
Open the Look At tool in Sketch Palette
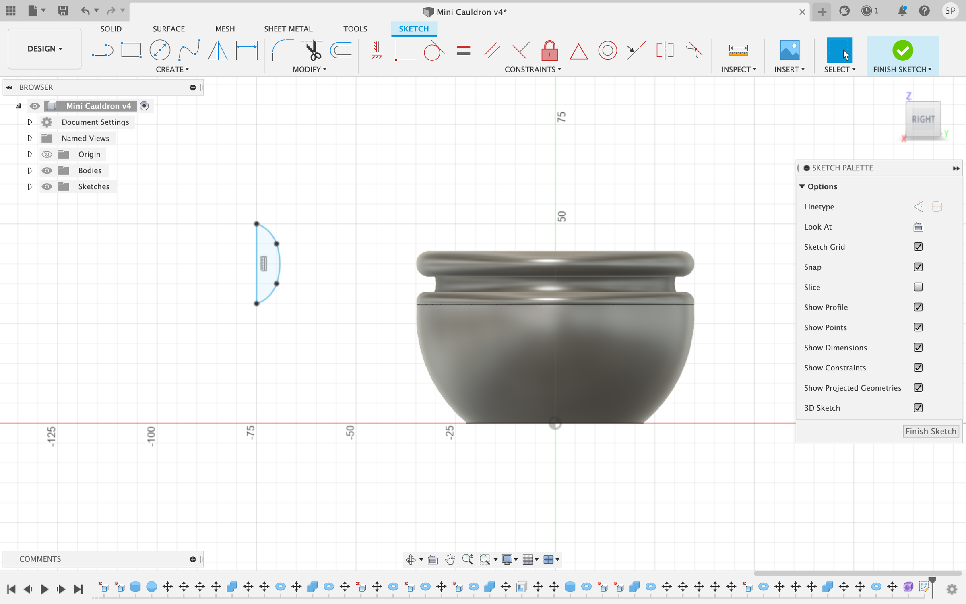918,227
